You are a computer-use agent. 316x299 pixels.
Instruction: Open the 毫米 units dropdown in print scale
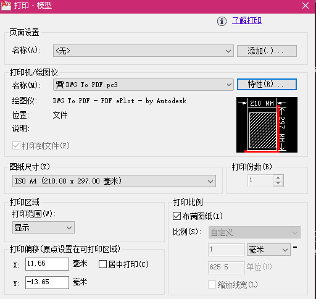pos(268,250)
